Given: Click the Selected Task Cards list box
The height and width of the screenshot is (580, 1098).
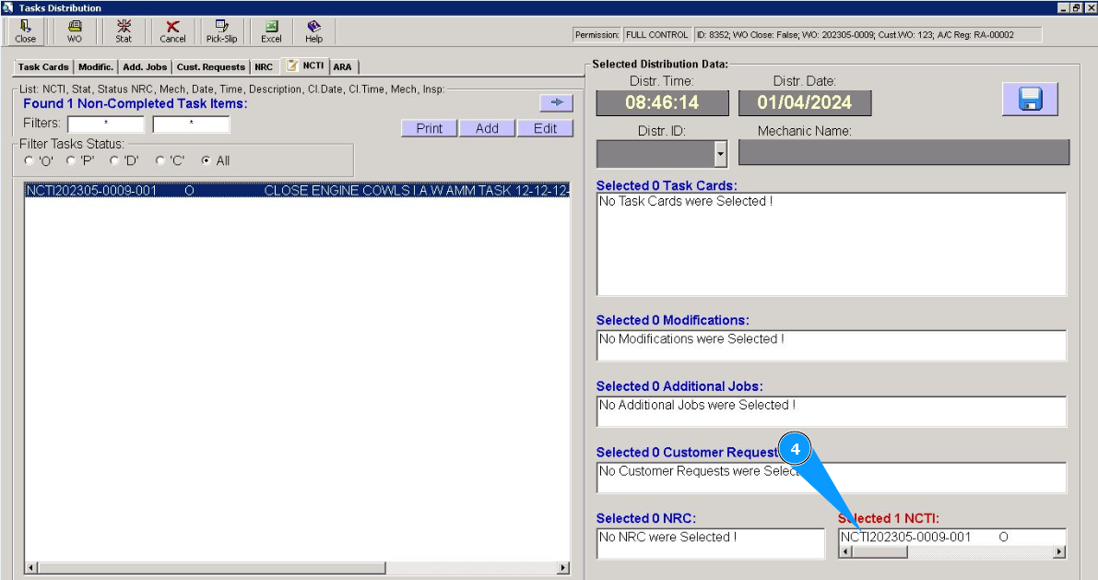Looking at the screenshot, I should pos(832,243).
